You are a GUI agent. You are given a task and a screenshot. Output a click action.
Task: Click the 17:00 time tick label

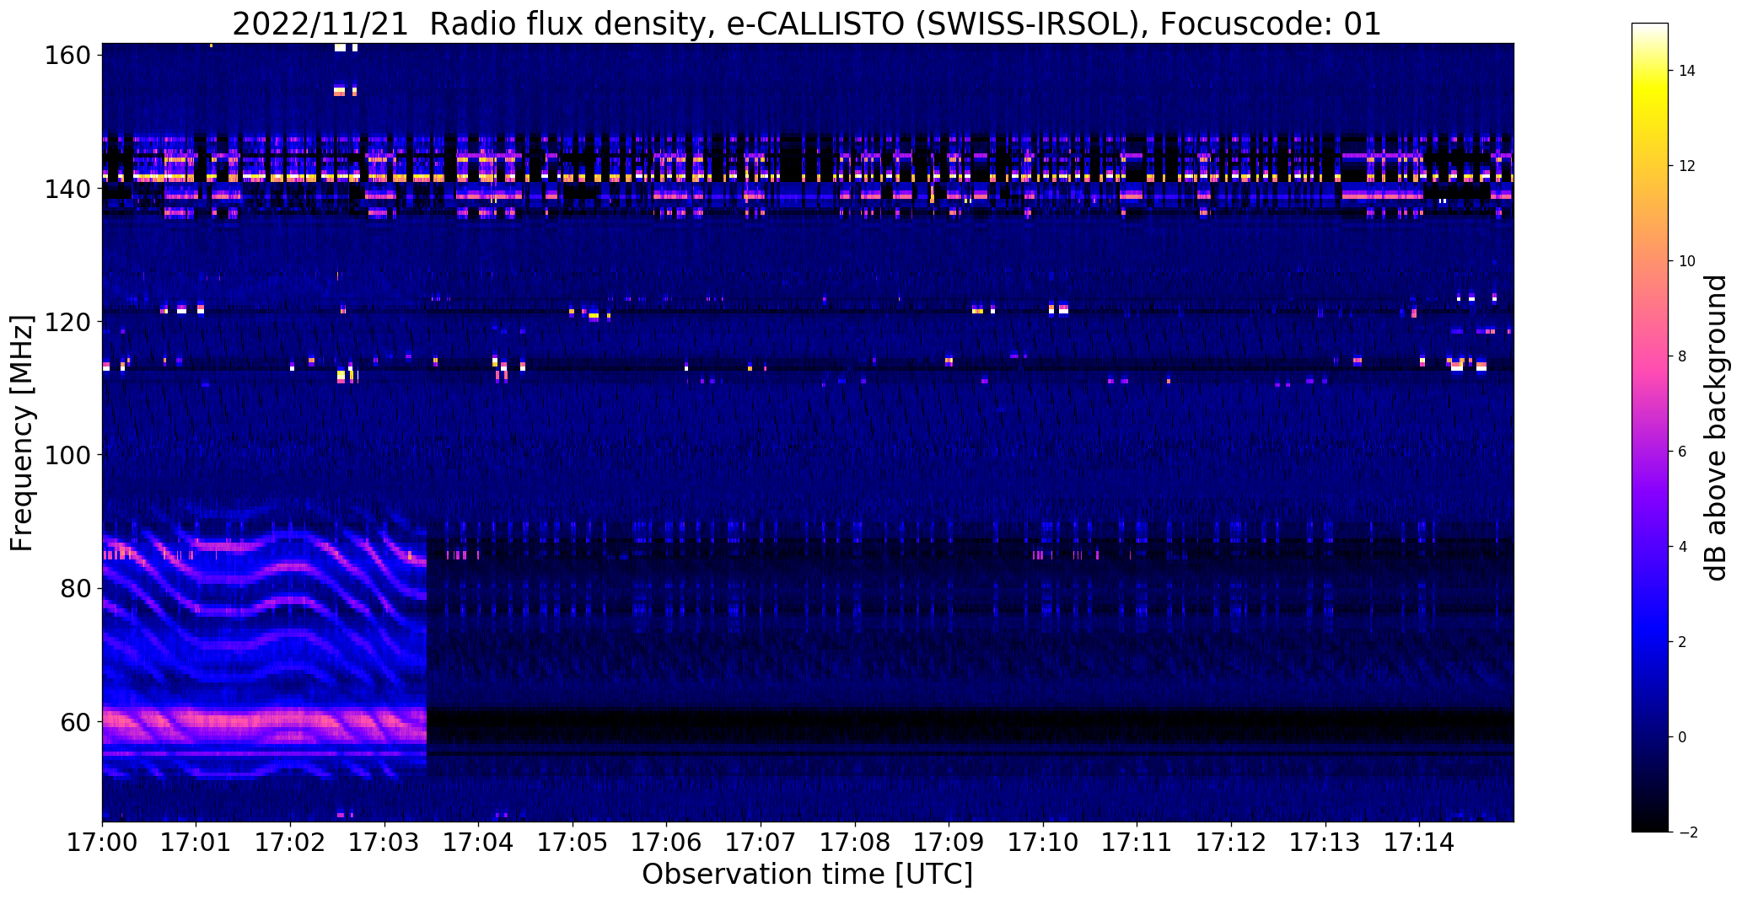tap(103, 842)
